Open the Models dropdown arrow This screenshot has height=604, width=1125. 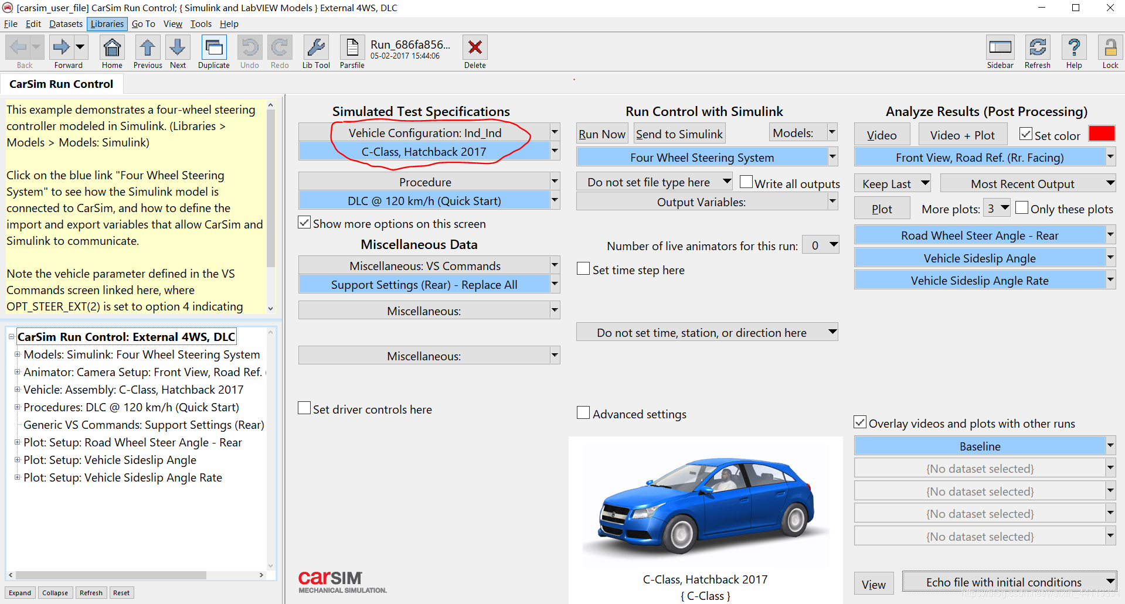coord(832,132)
